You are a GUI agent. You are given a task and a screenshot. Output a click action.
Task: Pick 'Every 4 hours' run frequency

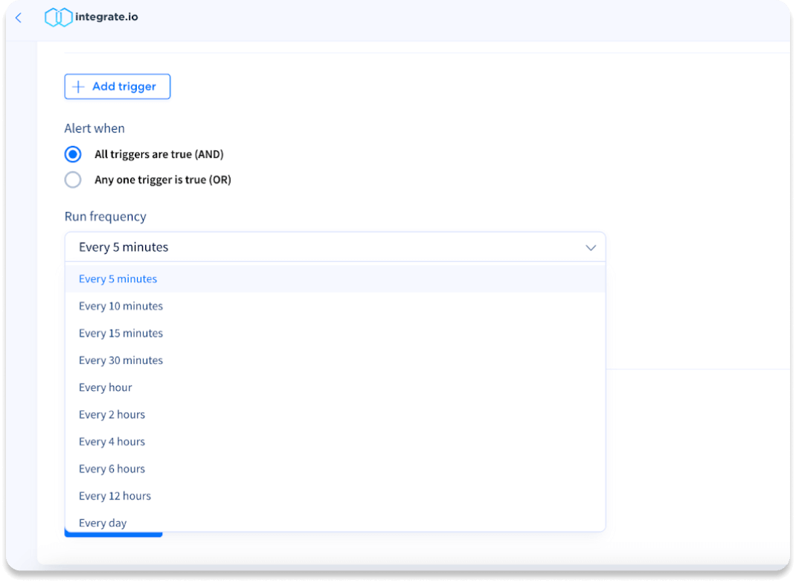112,442
